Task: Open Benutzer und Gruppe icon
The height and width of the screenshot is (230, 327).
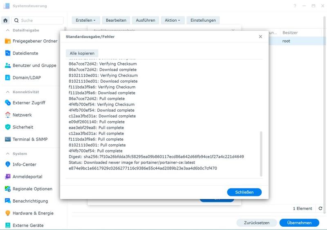Action: (x=8, y=65)
